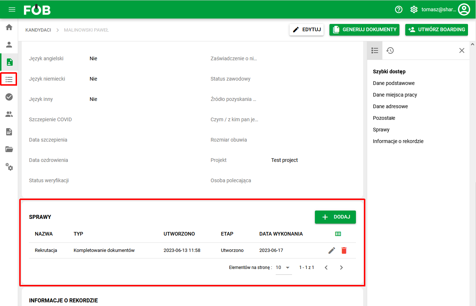Viewport: 476px width, 306px height.
Task: Navigate to KANDYDACI breadcrumb
Action: pos(38,30)
